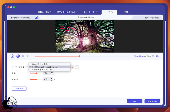Add an audio track with the plus button

77,67
